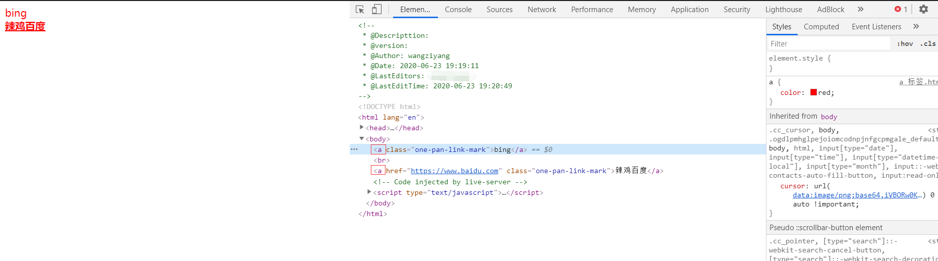The height and width of the screenshot is (261, 938).
Task: Click '@LastEditTime: 2020-06-23 19:20:49' line
Action: [437, 86]
